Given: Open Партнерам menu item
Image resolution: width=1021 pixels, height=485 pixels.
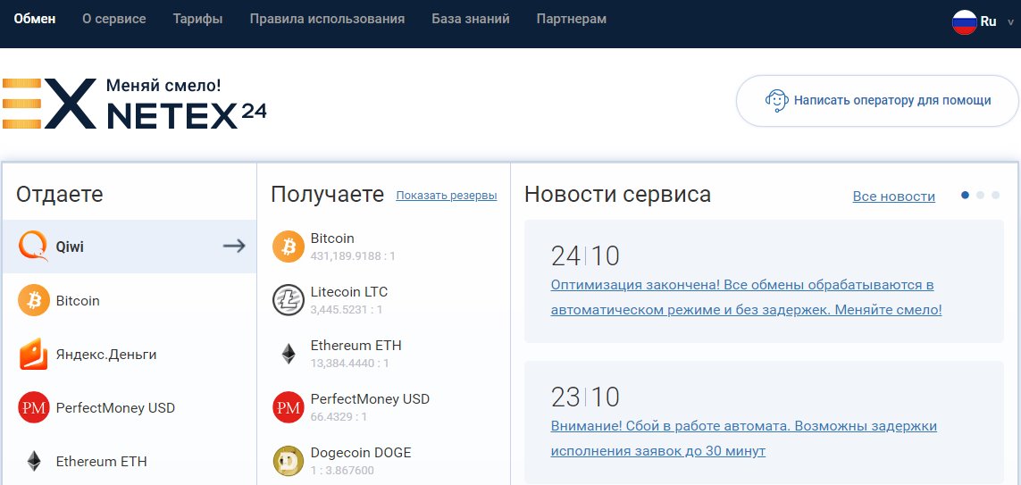Looking at the screenshot, I should click(571, 19).
